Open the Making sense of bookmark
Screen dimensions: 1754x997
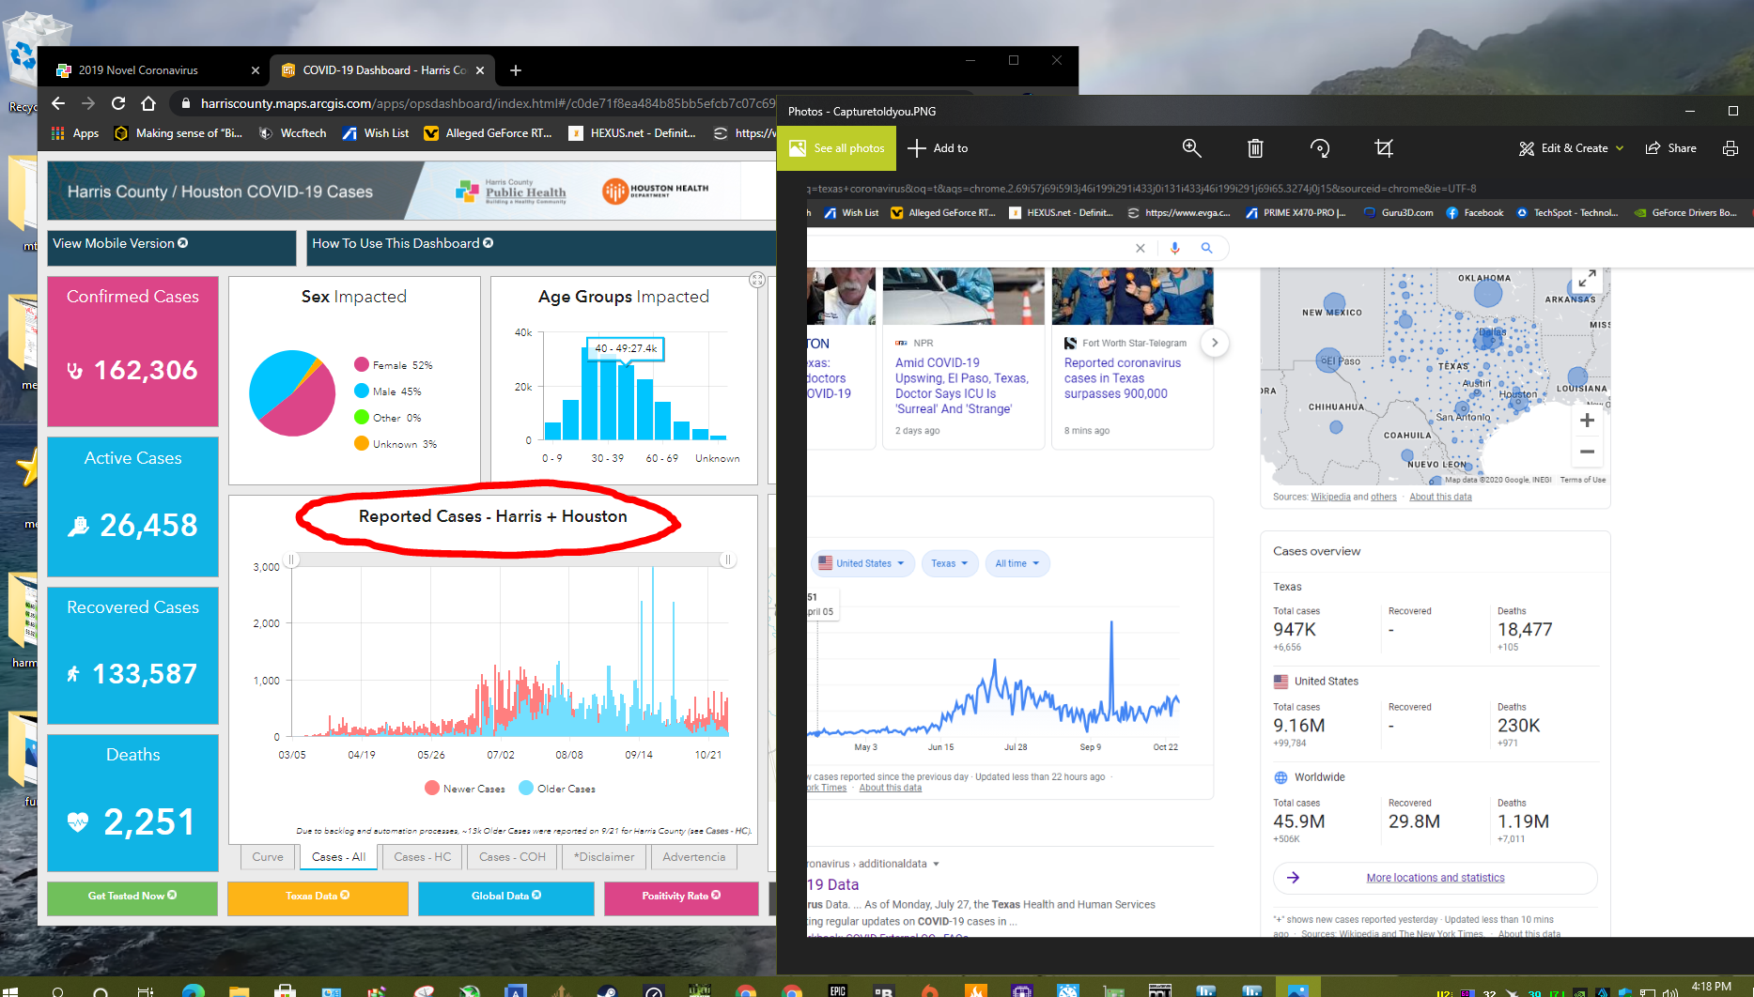[178, 133]
